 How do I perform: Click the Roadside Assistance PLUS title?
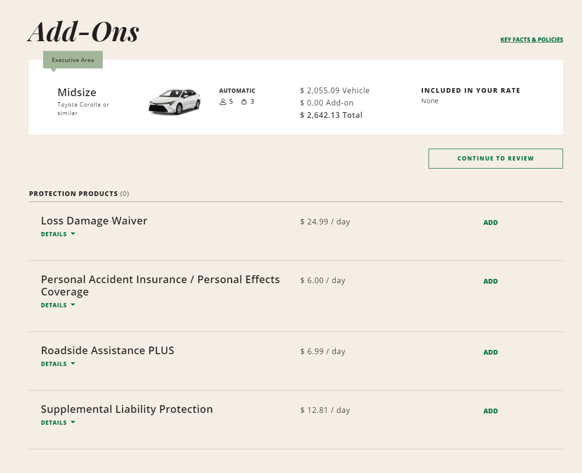pyautogui.click(x=107, y=350)
